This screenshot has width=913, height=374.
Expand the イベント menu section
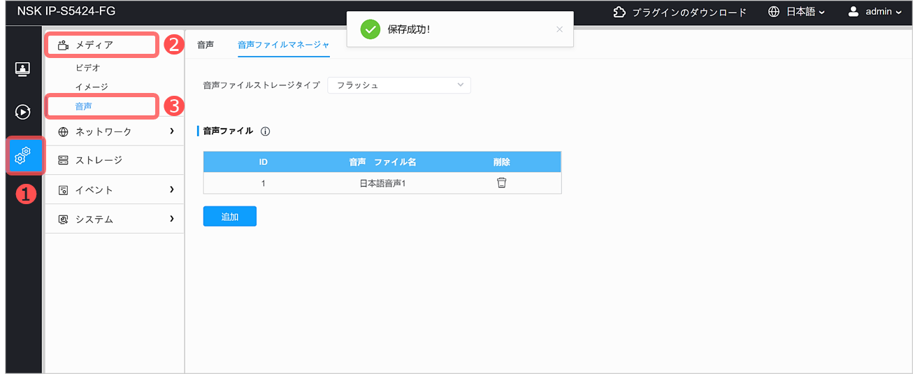tap(115, 190)
